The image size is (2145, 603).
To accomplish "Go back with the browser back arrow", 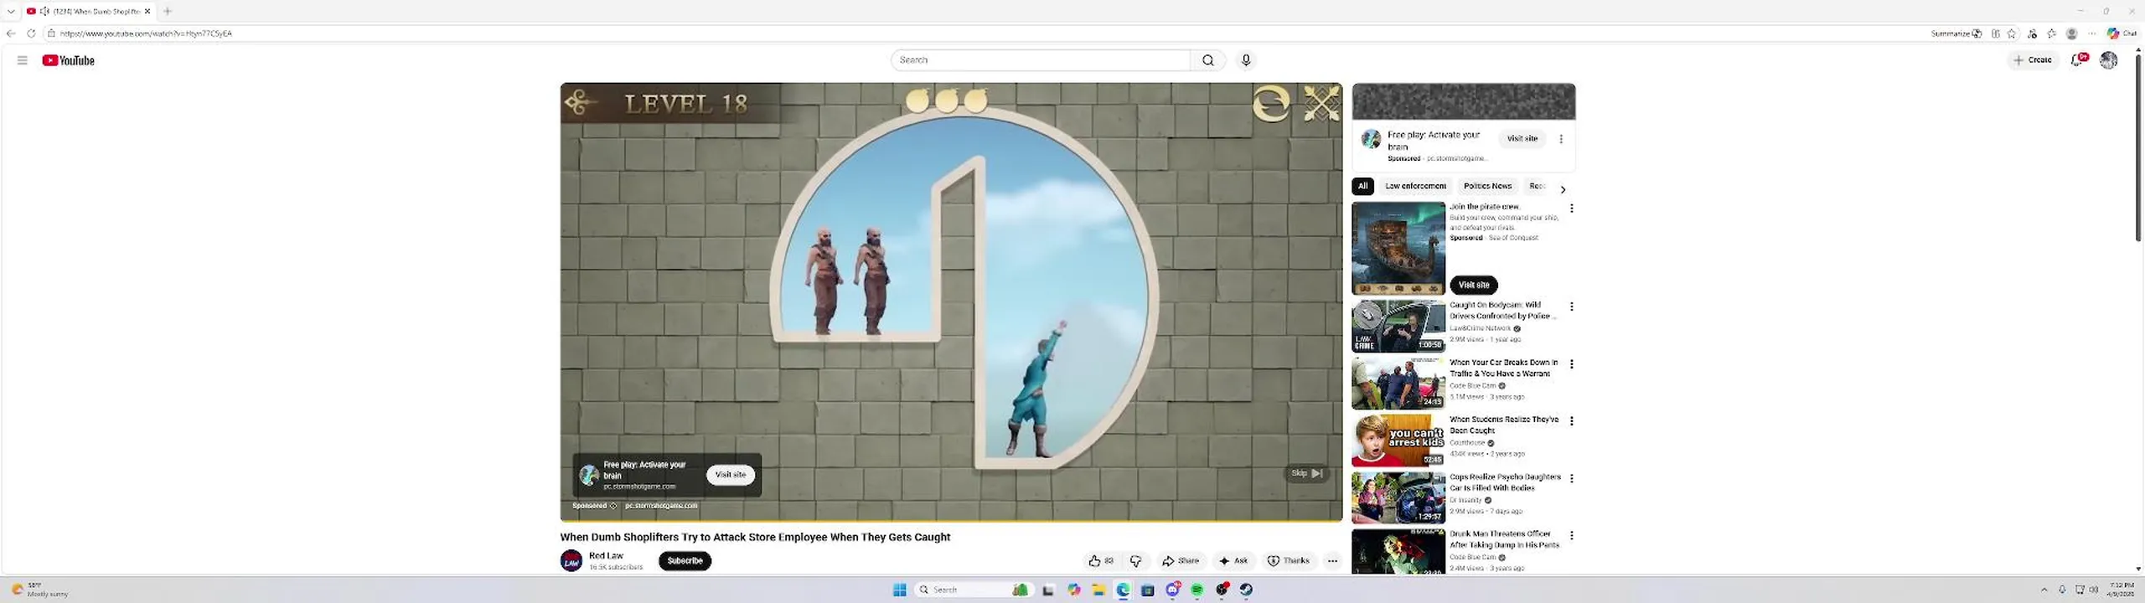I will (x=11, y=33).
